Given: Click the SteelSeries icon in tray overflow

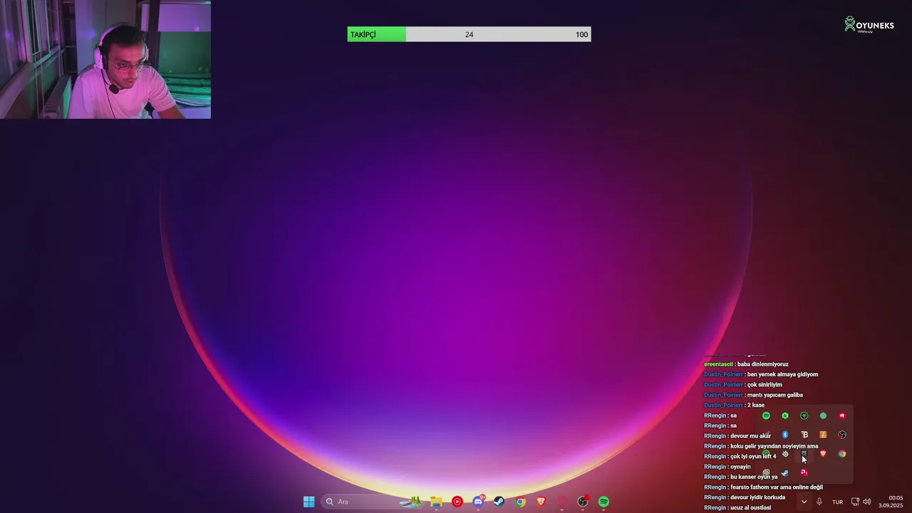Looking at the screenshot, I should (x=785, y=454).
